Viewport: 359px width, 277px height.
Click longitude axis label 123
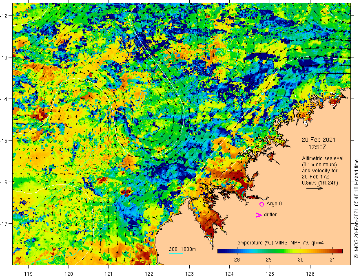189,274
